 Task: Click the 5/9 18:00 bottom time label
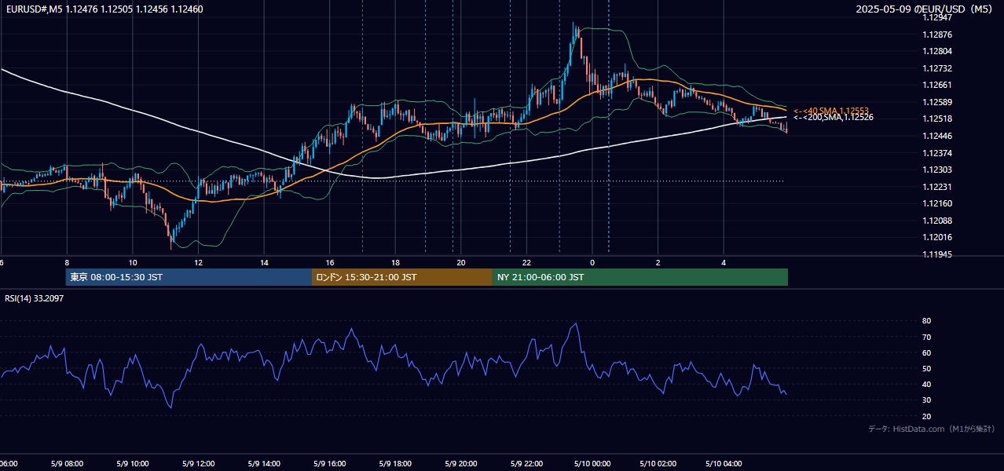395,463
